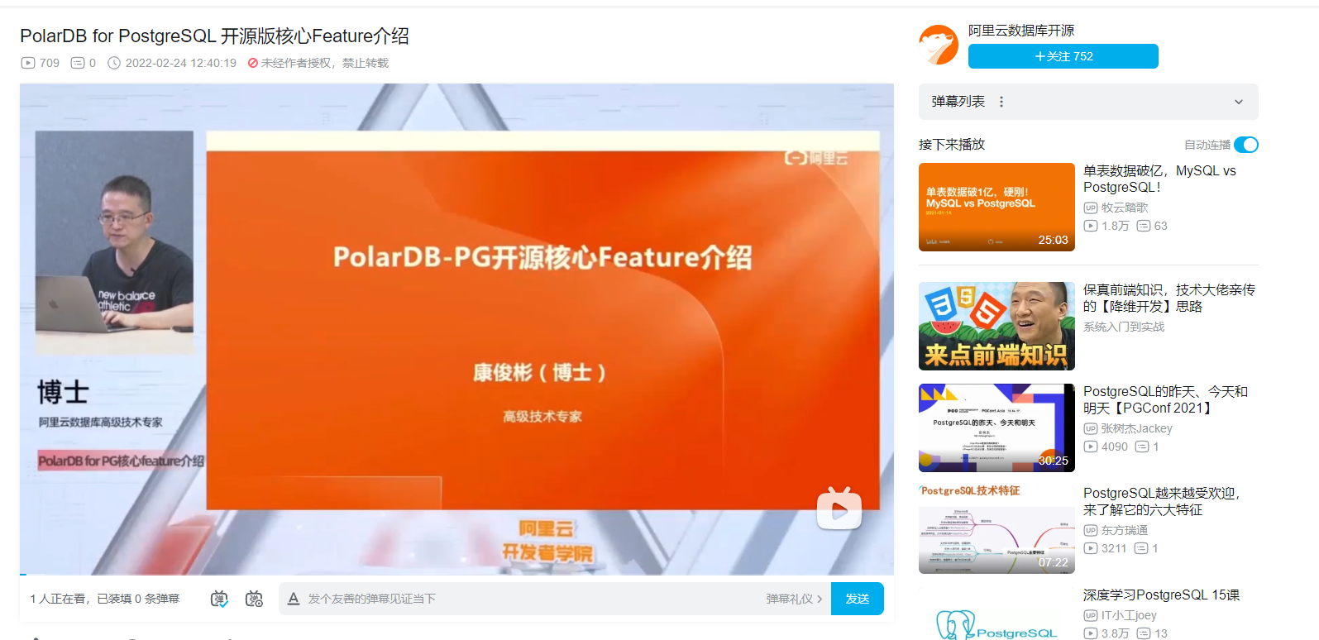Click the play count icon beside 1.8万

[x=1091, y=226]
